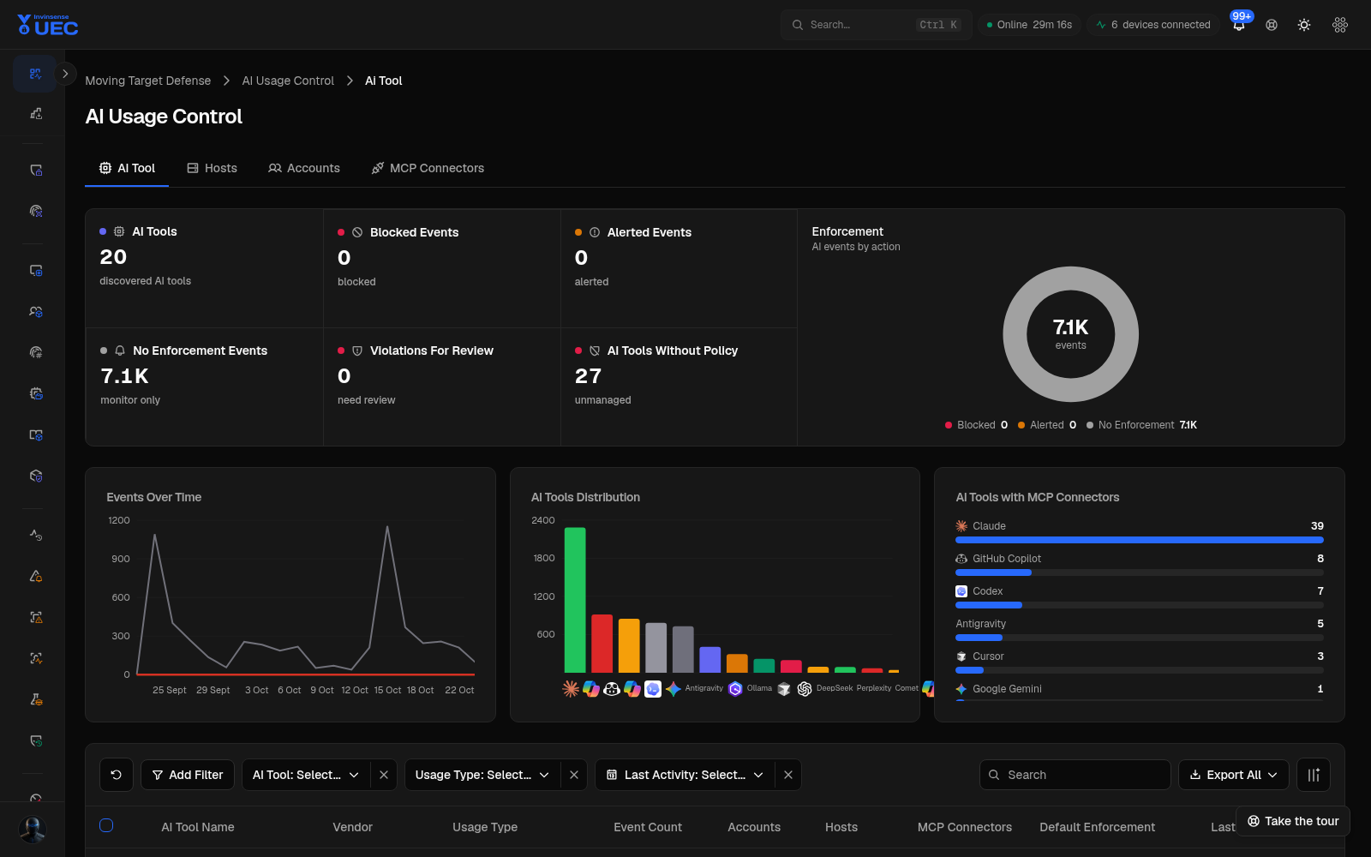Click the 6 devices connected status

pos(1153,25)
